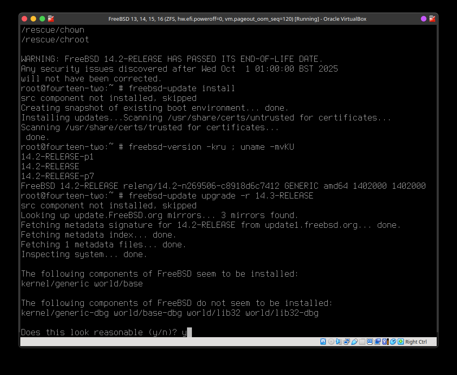Viewport: 457px width, 375px height.
Task: Click the VirtualBox icon left of title
Action: point(51,19)
